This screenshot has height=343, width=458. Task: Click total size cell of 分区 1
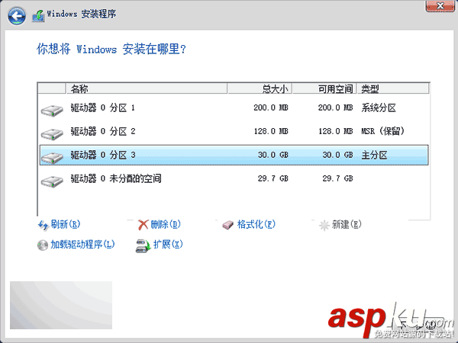(x=271, y=108)
